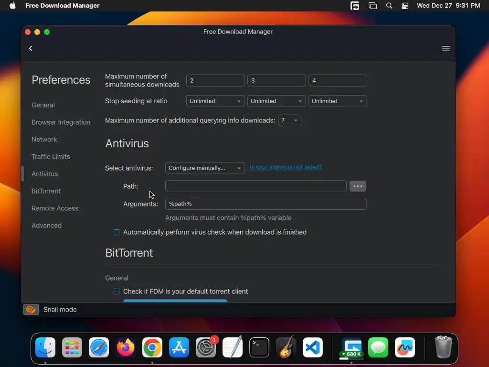
Task: Select Remote Access in the sidebar
Action: 54,208
